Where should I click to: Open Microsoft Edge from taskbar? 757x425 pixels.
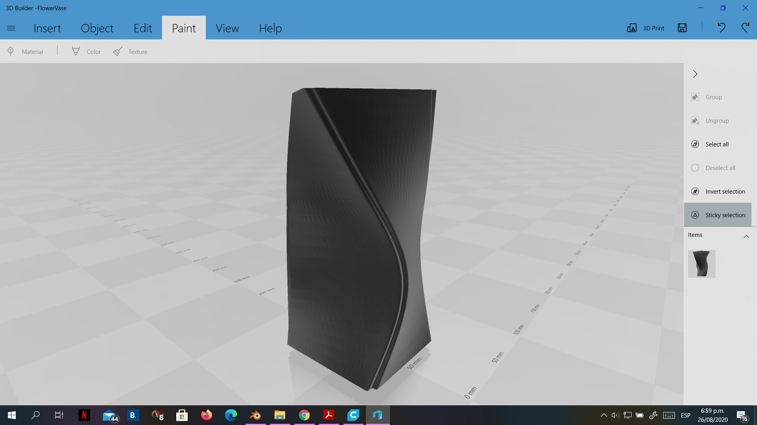(231, 415)
